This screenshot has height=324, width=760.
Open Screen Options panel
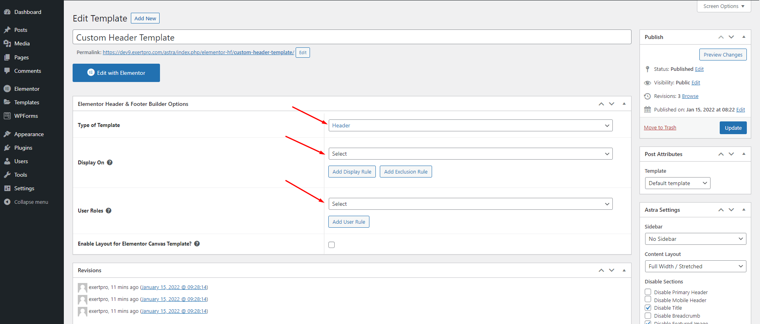724,6
